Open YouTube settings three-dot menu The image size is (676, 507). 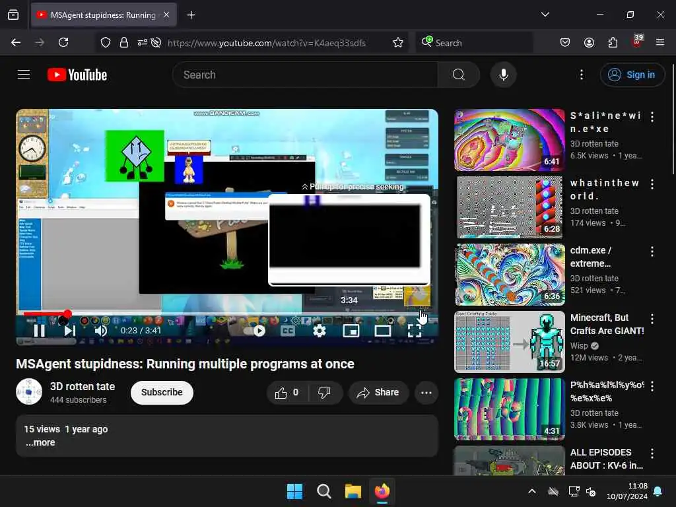coord(582,75)
